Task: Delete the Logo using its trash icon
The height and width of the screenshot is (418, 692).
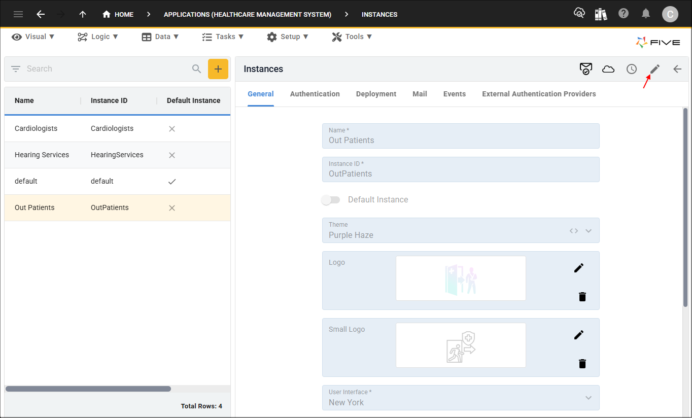Action: coord(582,297)
